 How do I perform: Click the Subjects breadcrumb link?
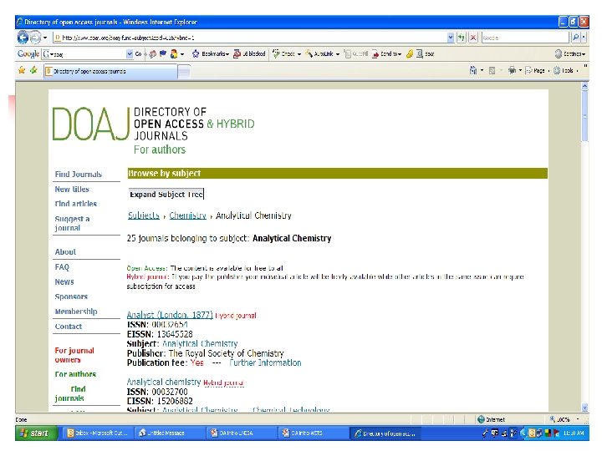tap(144, 215)
